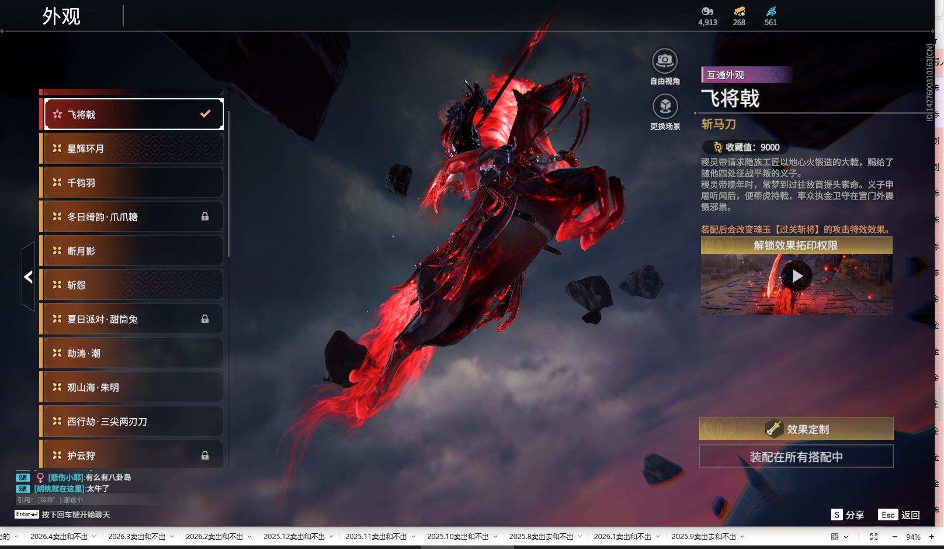This screenshot has height=549, width=944.
Task: Open dropdown arrow of tab 2025.12卖出和不出
Action: point(331,537)
